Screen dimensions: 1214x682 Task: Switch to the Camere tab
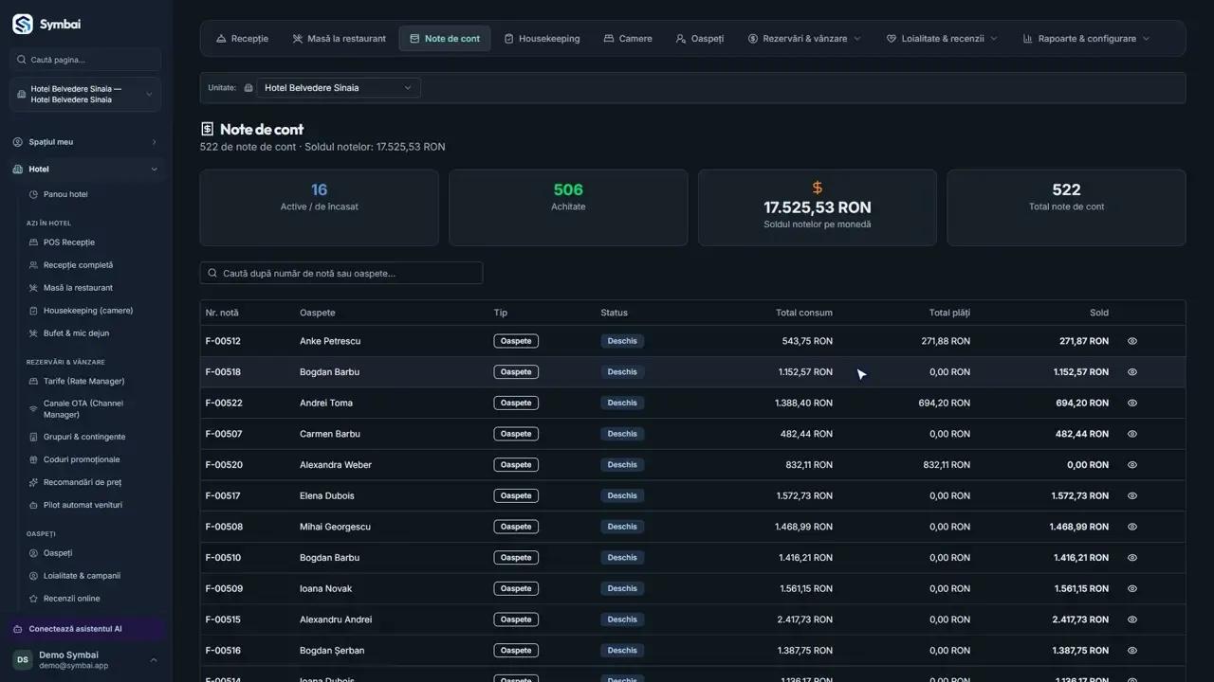[x=628, y=39]
